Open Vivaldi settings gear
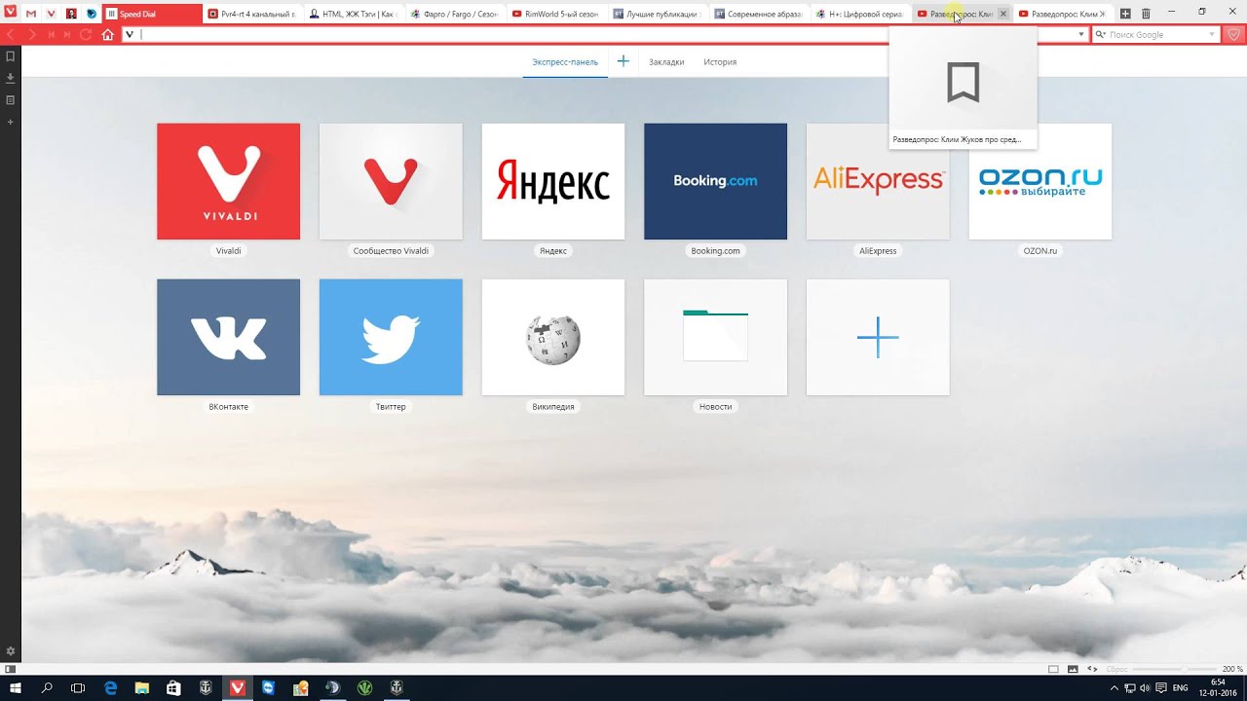Viewport: 1247px width, 701px height. (x=11, y=650)
